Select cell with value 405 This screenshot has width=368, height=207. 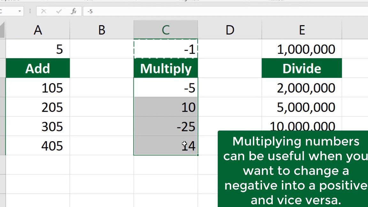pyautogui.click(x=38, y=146)
